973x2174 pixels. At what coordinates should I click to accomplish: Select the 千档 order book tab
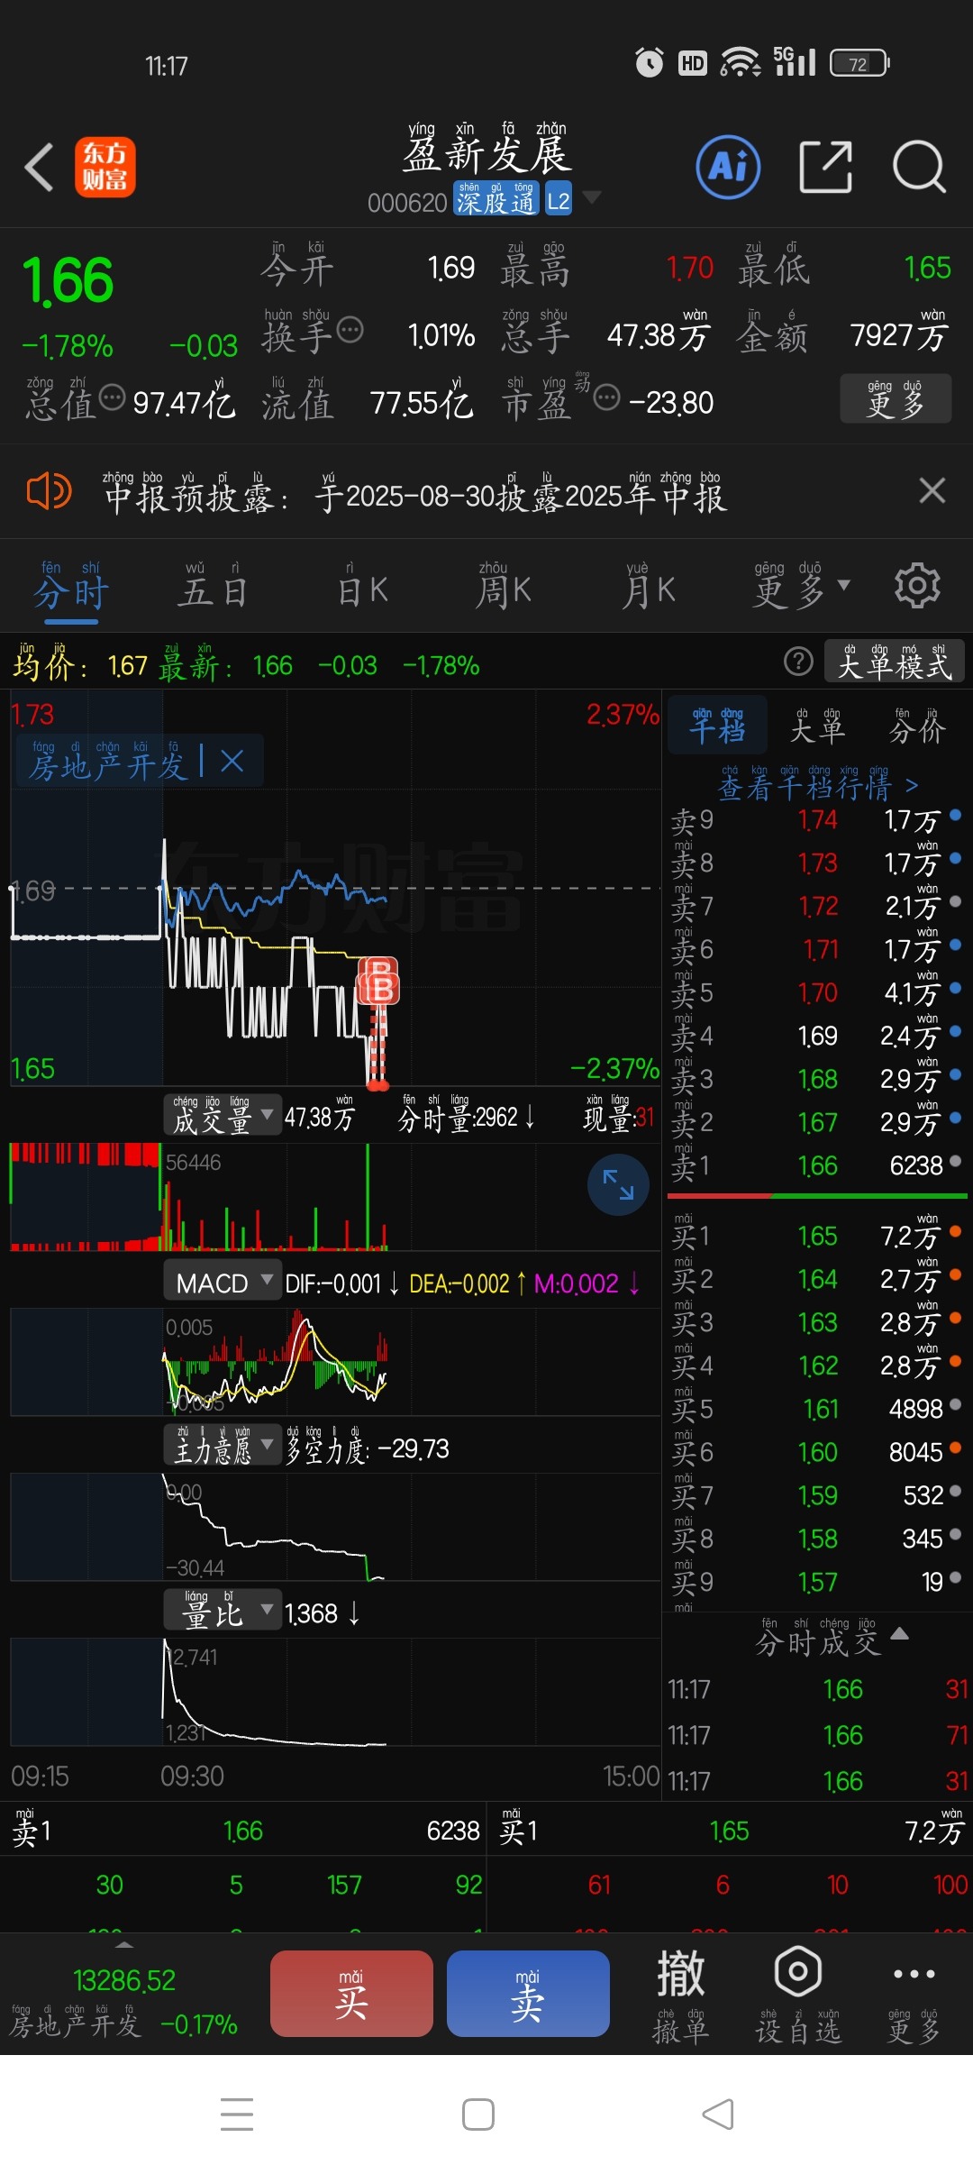(x=717, y=725)
